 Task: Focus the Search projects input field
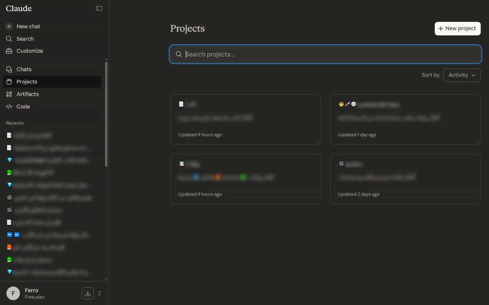click(x=325, y=54)
